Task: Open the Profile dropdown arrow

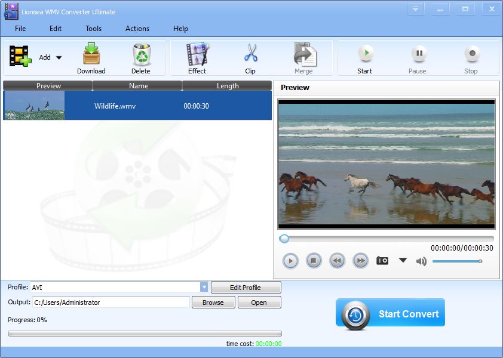Action: (204, 287)
